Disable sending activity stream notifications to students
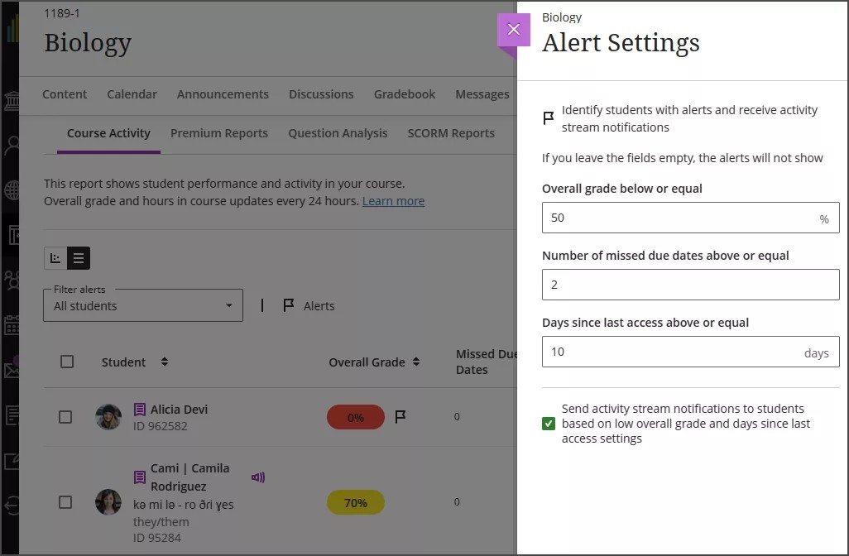The image size is (849, 556). coord(550,424)
